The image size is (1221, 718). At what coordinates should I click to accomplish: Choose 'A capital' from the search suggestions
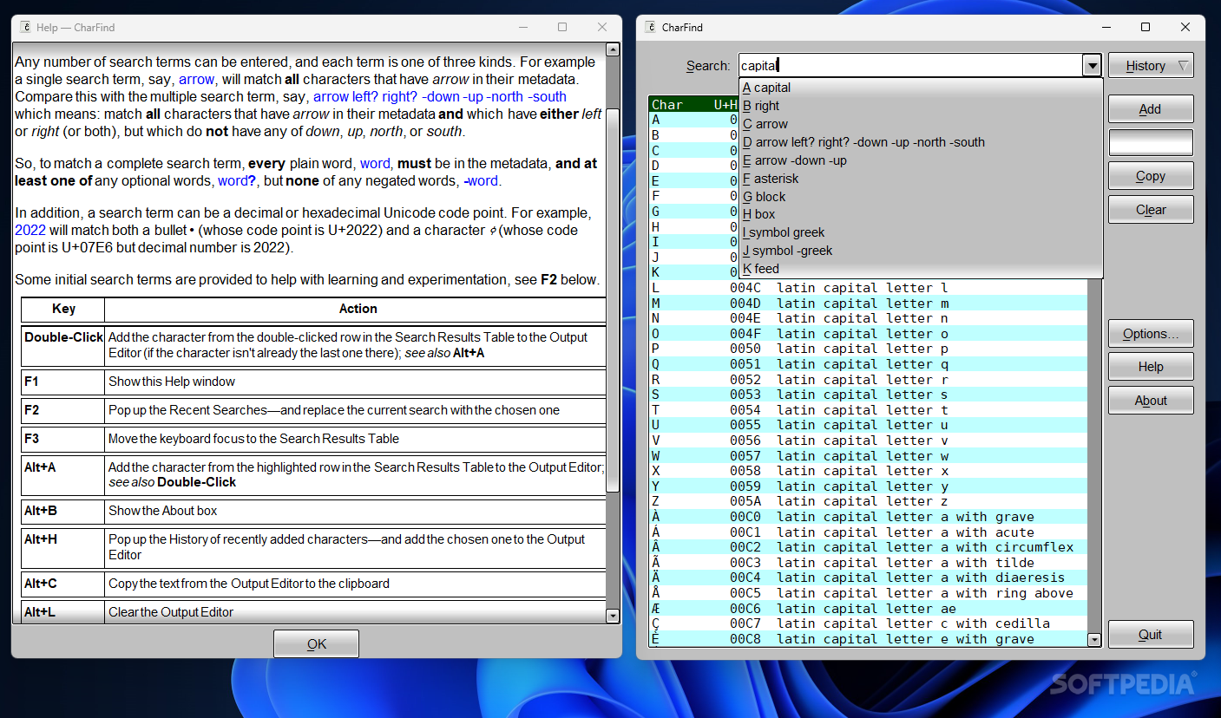pyautogui.click(x=921, y=88)
